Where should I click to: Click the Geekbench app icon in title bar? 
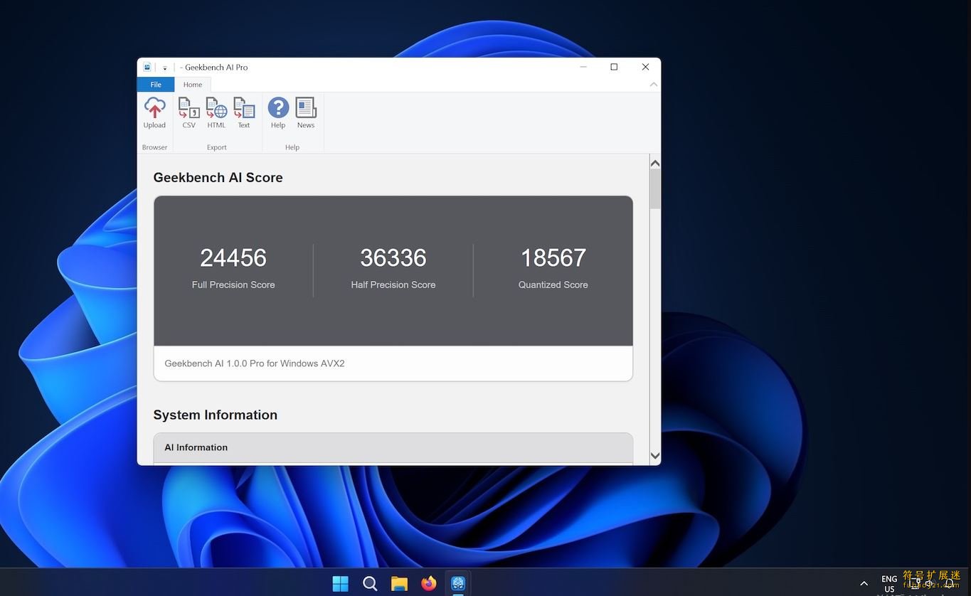(147, 67)
